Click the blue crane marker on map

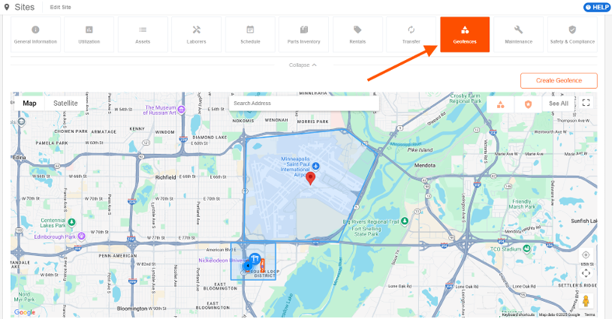tap(255, 259)
